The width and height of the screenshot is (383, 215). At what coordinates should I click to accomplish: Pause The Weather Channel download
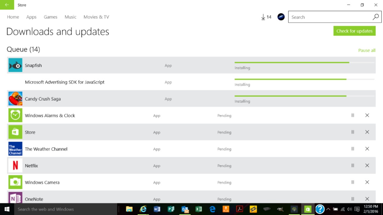point(353,149)
